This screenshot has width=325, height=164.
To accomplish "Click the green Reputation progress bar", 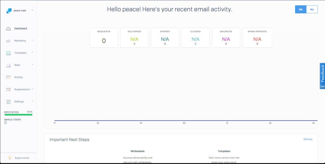I will click(18, 115).
